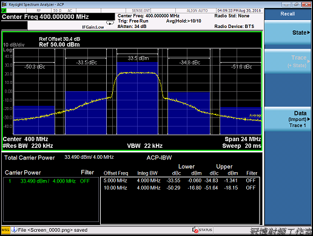Viewport: 313px width, 236px height.
Task: Click the continuous sweep arrow icon
Action: (110, 23)
